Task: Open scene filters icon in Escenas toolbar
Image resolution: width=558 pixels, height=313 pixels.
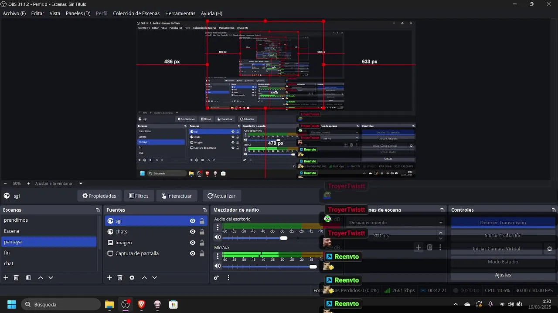Action: (x=28, y=278)
